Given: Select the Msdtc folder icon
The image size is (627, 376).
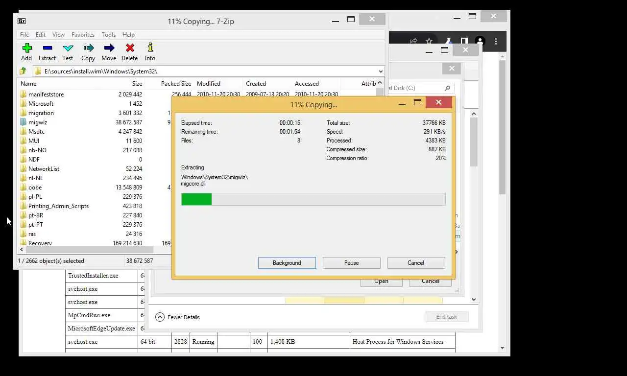Looking at the screenshot, I should 24,131.
